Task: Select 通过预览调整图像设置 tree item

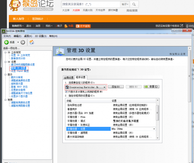Action: 23,65
